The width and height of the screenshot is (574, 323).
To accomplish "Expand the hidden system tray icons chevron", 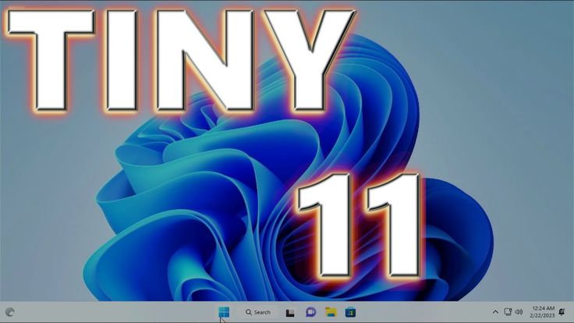I will pyautogui.click(x=495, y=312).
